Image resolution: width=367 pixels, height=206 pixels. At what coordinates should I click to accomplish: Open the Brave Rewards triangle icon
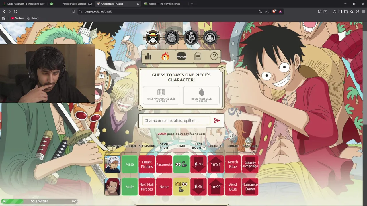click(280, 11)
